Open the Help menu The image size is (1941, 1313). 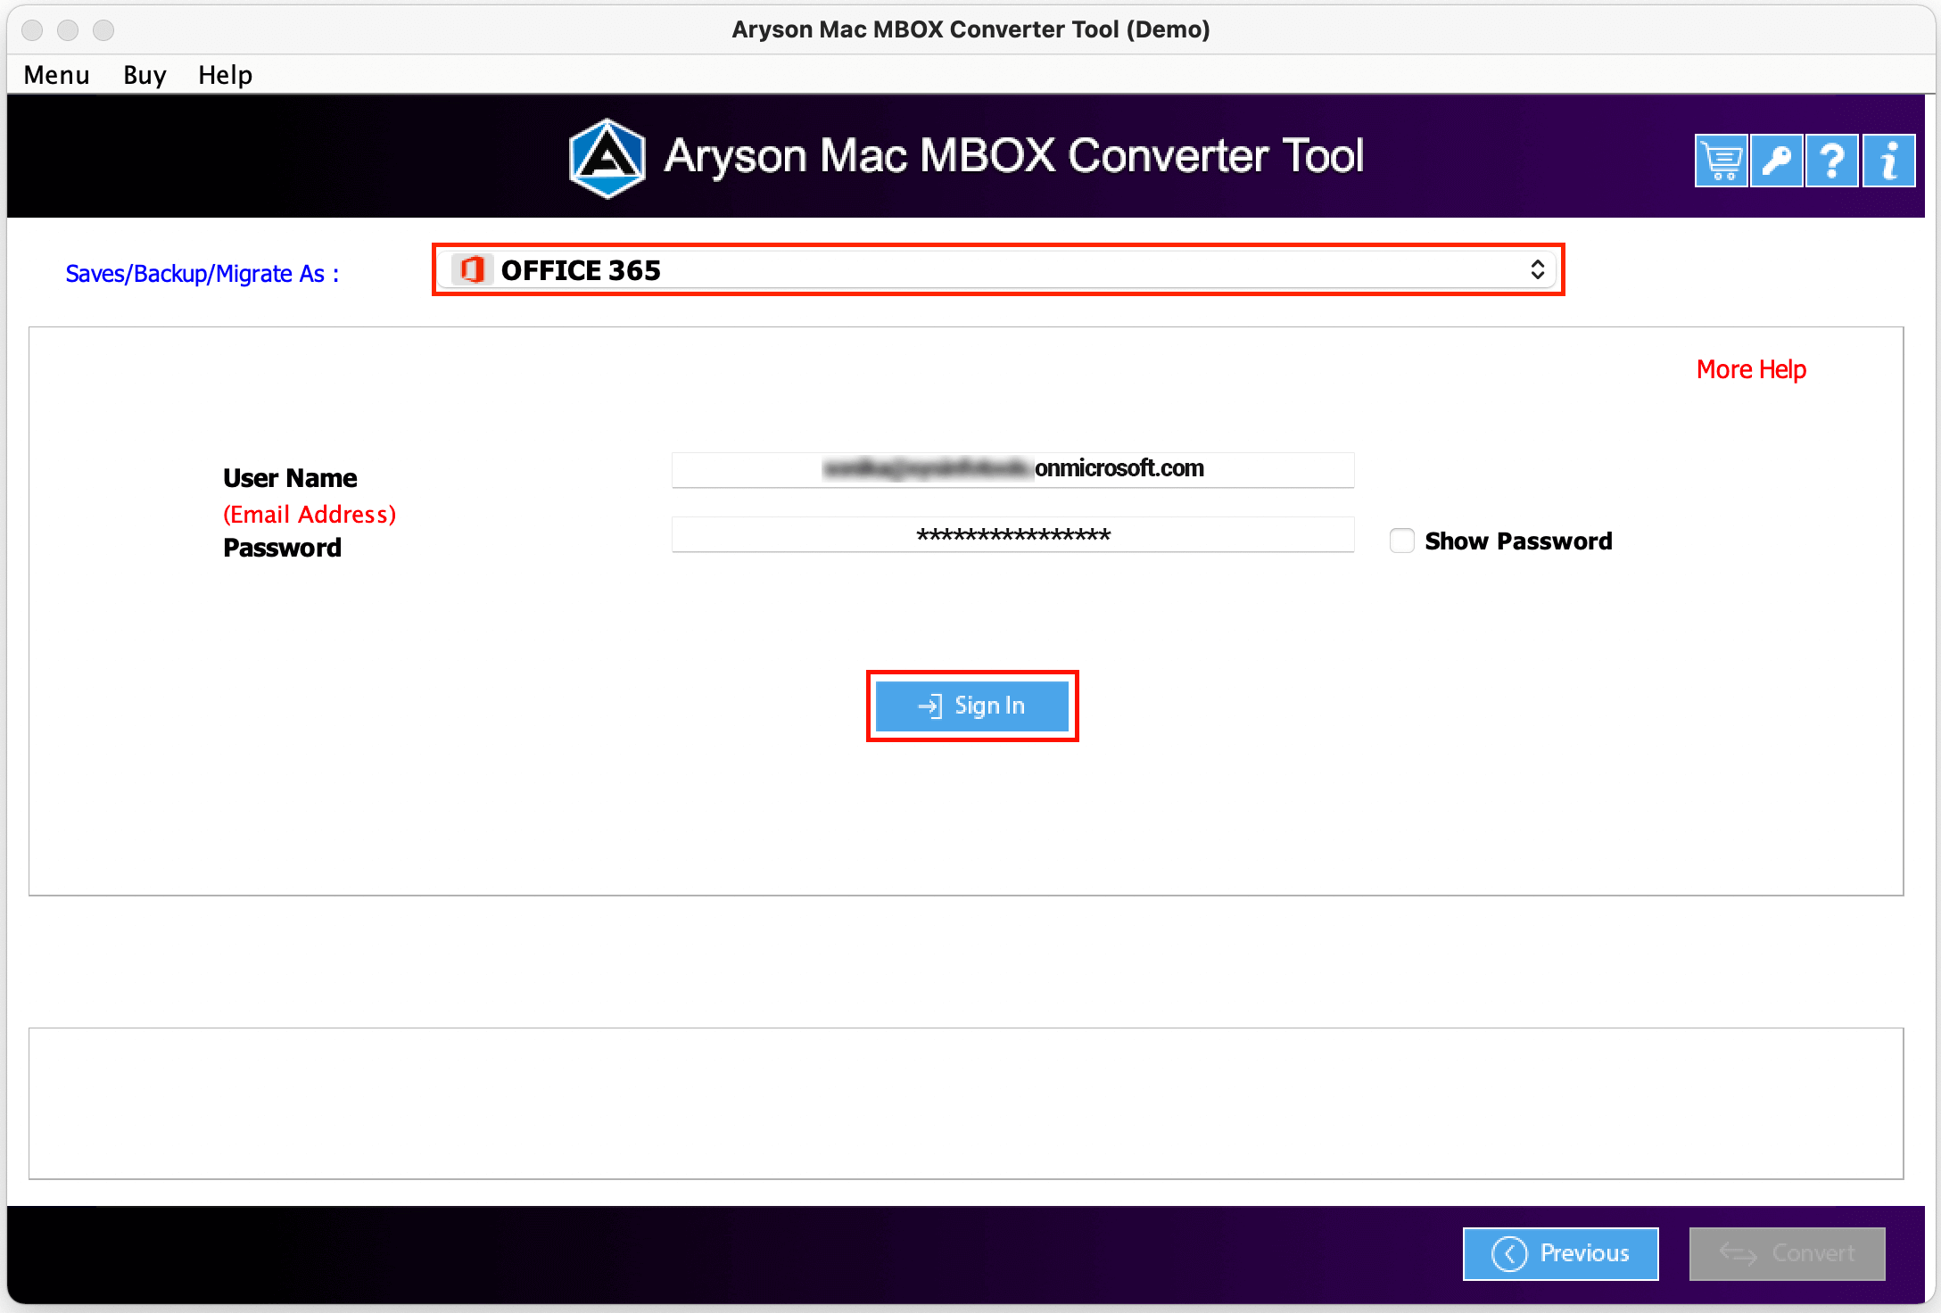[225, 75]
